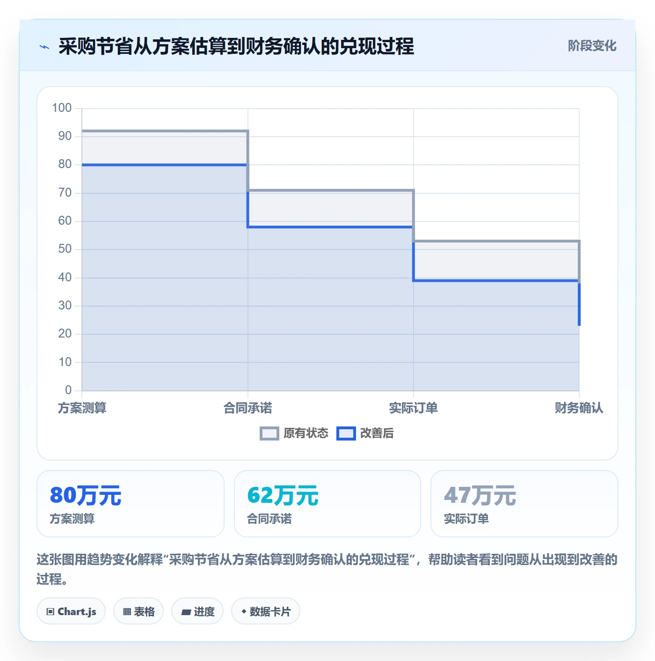
Task: Click the 50 y-axis tick label
Action: 65,249
